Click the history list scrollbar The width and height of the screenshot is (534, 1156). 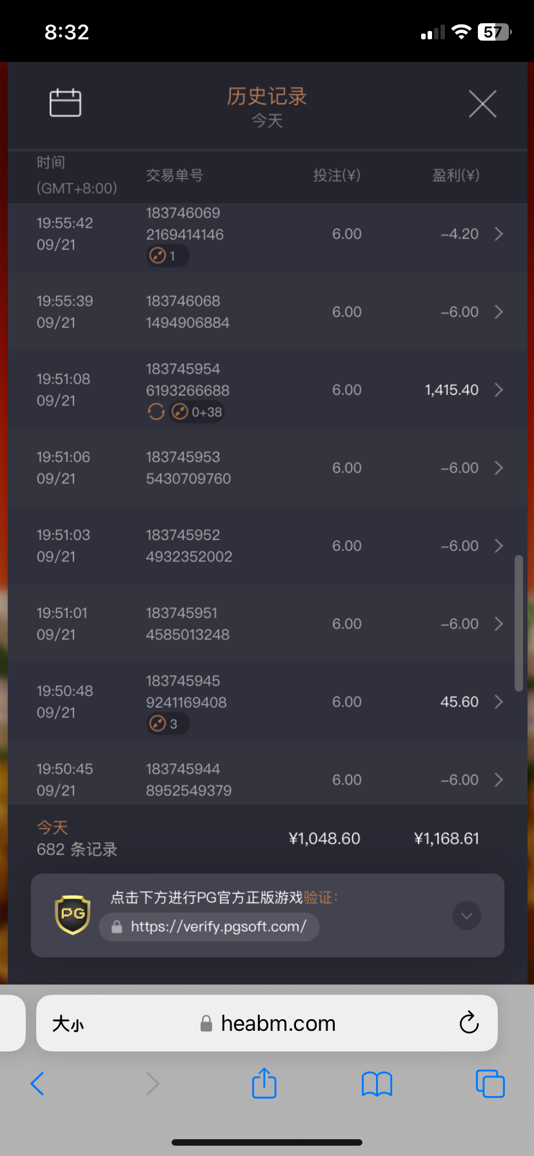pos(519,623)
